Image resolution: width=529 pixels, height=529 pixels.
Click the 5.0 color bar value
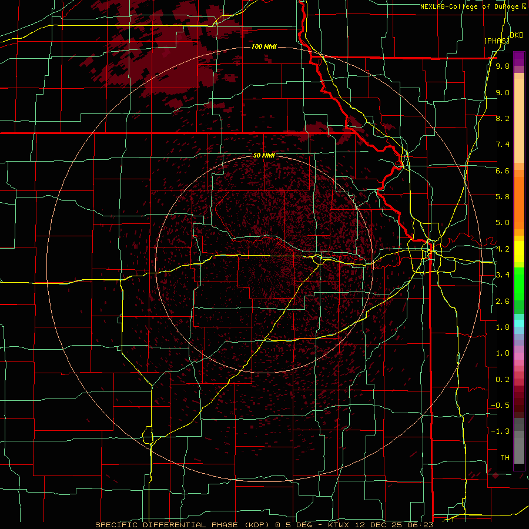tap(503, 223)
